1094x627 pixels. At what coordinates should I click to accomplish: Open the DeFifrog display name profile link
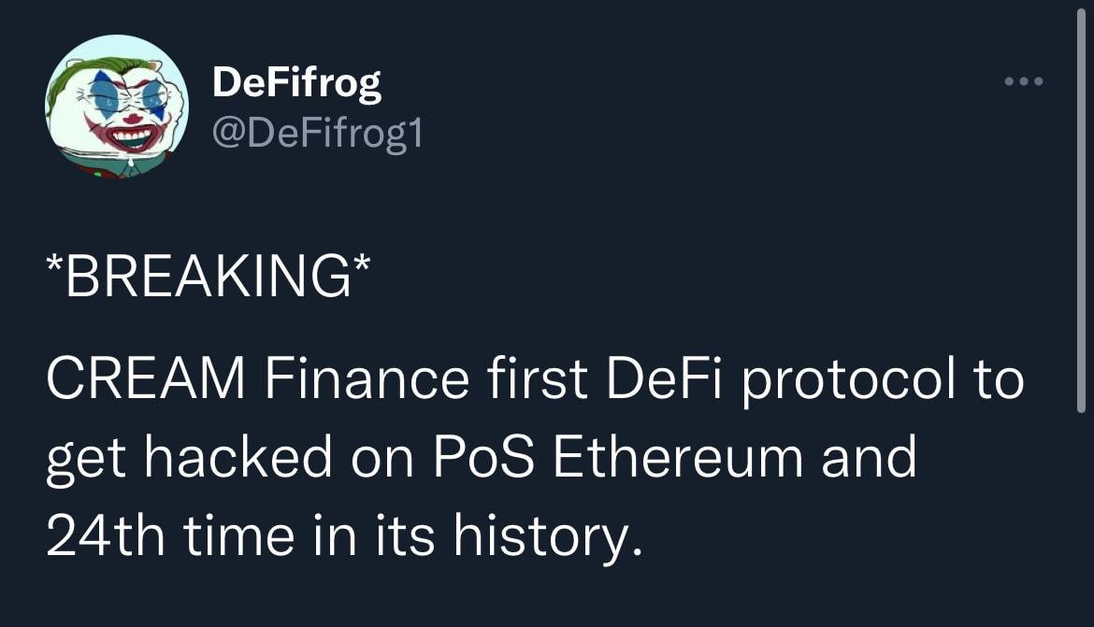point(296,84)
